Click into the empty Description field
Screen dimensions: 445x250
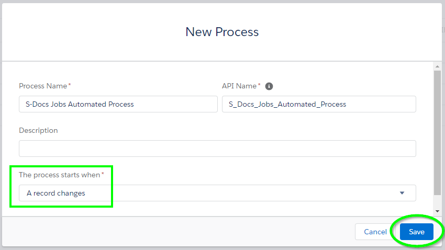click(217, 149)
